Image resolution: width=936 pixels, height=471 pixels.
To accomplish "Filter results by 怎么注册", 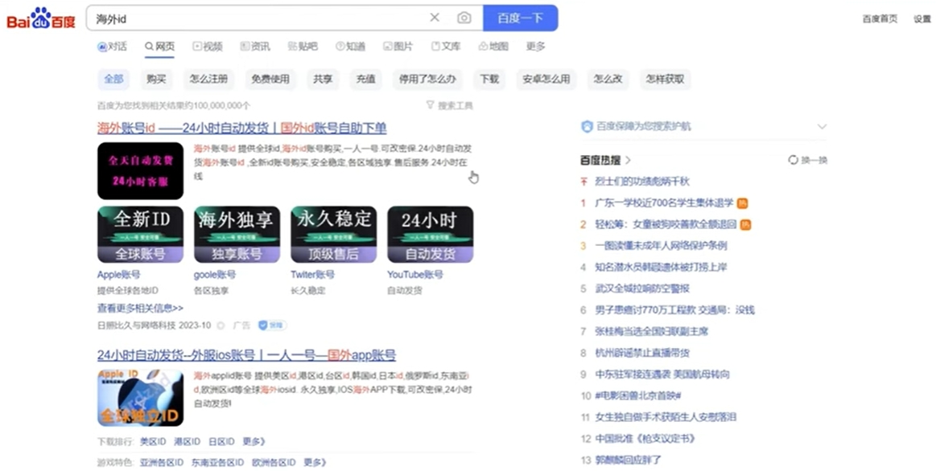I will coord(208,79).
